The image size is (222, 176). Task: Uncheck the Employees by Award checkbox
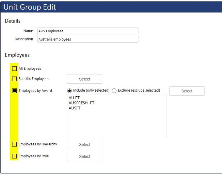14,91
